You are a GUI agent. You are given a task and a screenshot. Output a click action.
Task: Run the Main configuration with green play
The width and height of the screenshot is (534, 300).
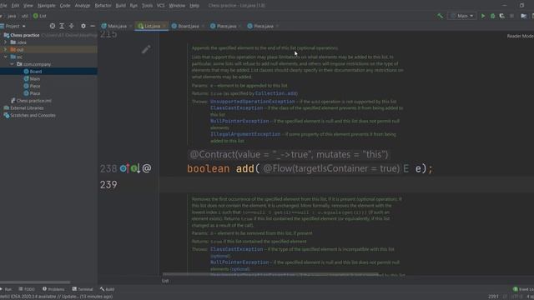tap(483, 16)
